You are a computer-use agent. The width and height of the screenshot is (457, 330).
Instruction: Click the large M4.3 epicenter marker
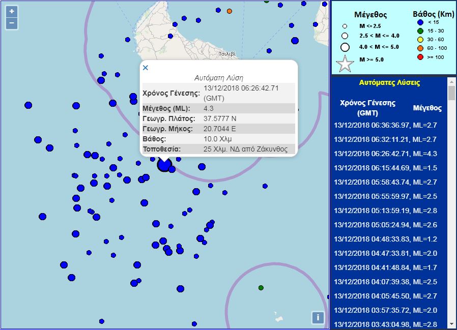[x=164, y=165]
